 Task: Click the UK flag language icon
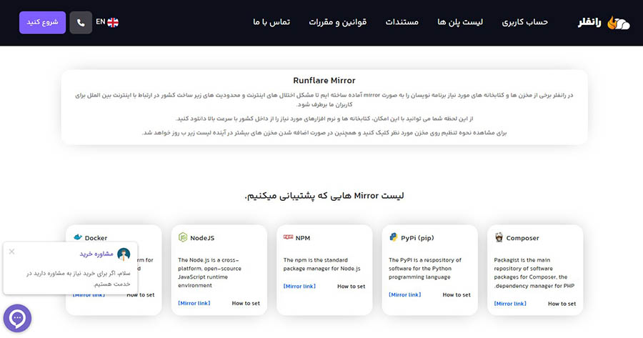pos(113,23)
